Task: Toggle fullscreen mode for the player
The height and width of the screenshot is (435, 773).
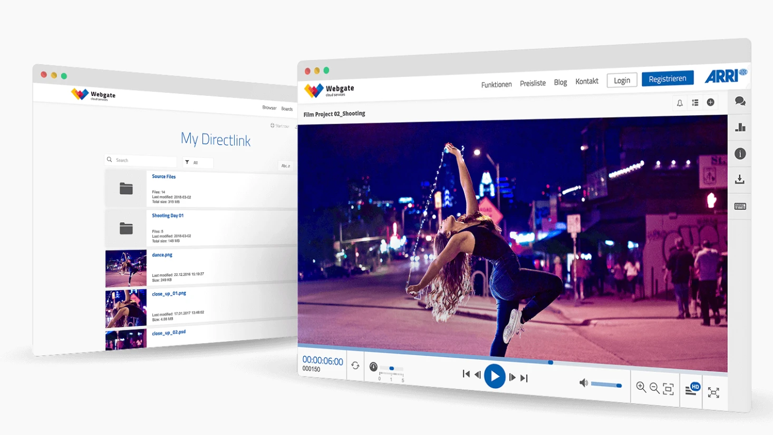Action: [715, 392]
